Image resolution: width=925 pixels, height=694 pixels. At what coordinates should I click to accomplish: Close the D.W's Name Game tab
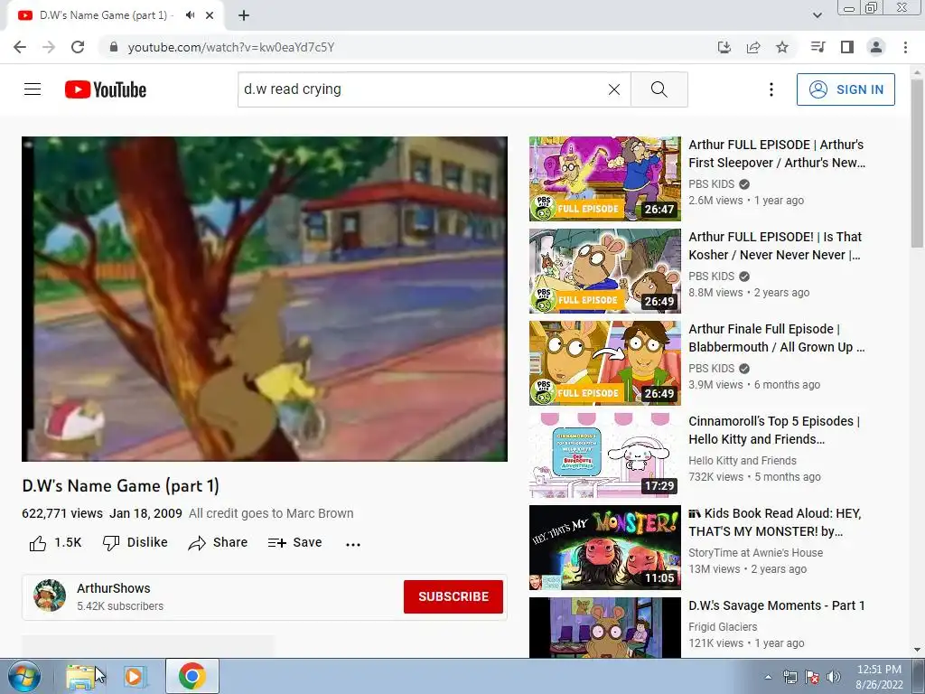point(210,15)
